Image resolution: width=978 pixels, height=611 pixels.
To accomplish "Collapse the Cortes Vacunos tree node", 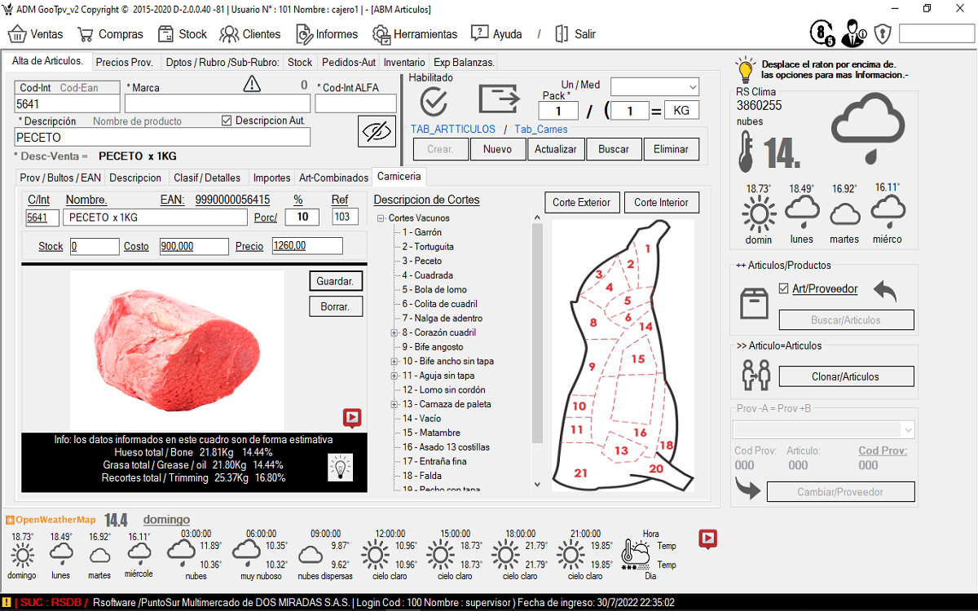I will pyautogui.click(x=381, y=218).
